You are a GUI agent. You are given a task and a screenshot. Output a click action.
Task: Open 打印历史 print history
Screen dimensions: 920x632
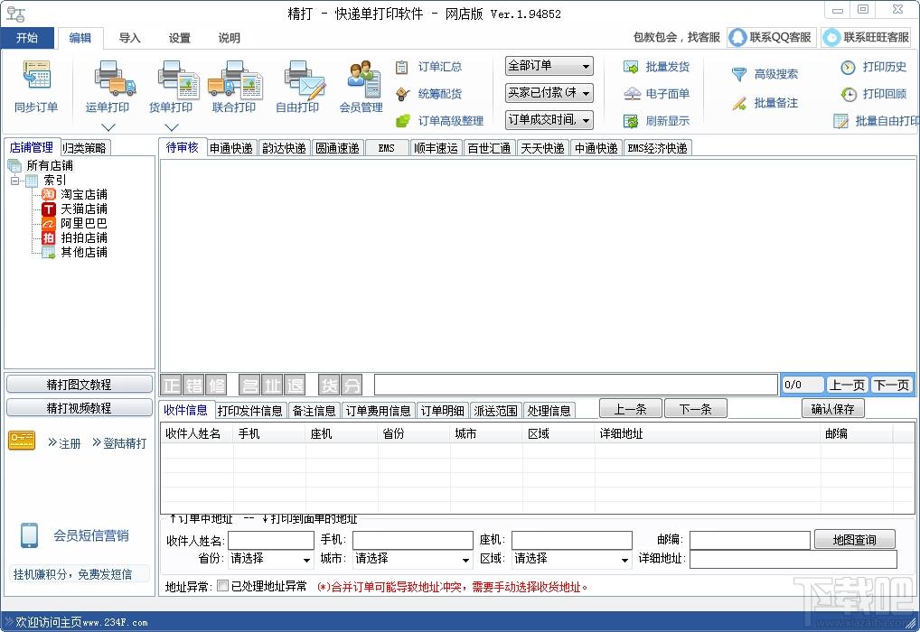874,67
